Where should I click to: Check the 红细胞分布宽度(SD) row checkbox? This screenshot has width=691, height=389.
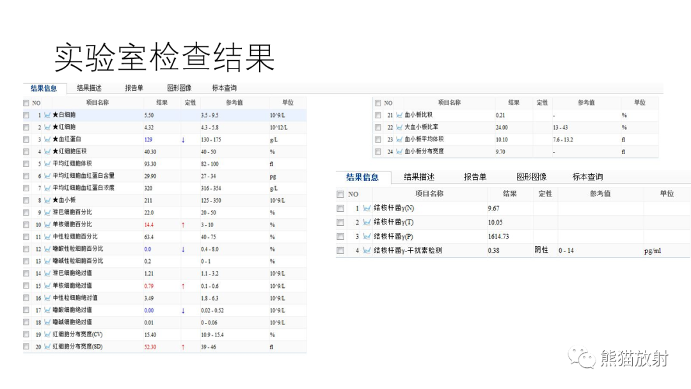coord(26,347)
